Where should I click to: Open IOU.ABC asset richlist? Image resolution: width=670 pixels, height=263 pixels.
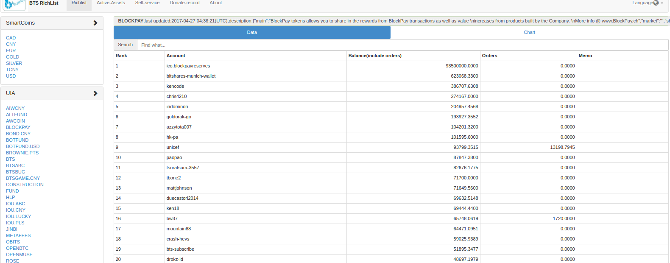click(x=16, y=204)
